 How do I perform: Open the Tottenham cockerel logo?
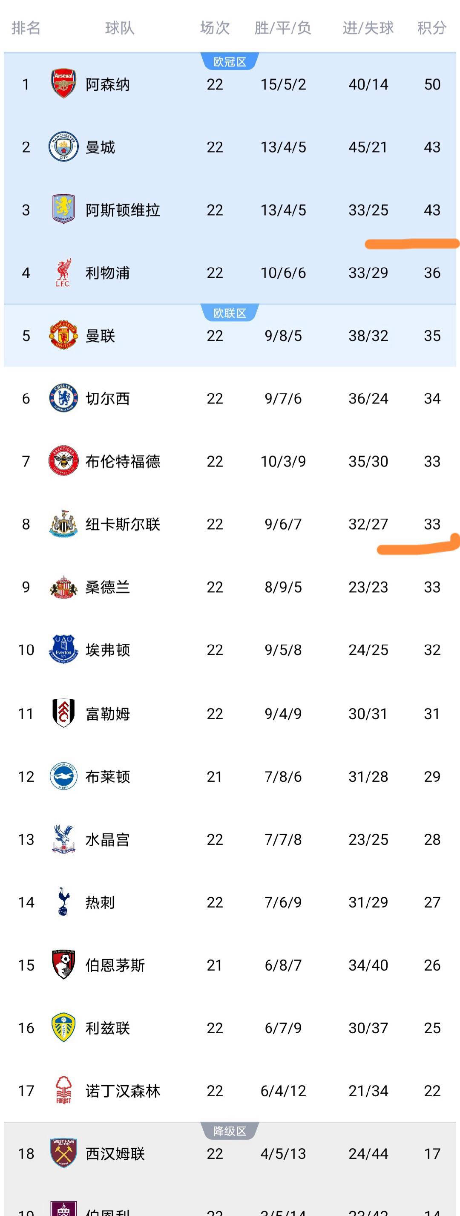63,901
